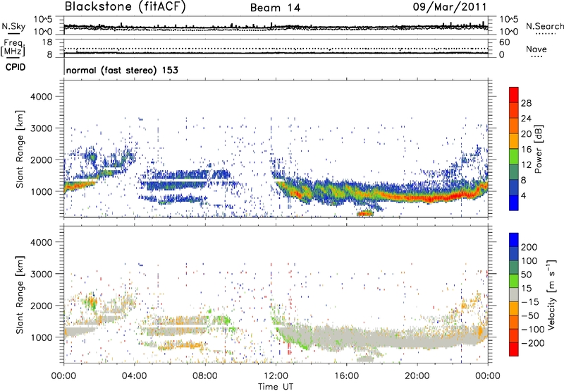Click the "16:00" time axis label
Image resolution: width=564 pixels, height=391 pixels.
coord(347,376)
